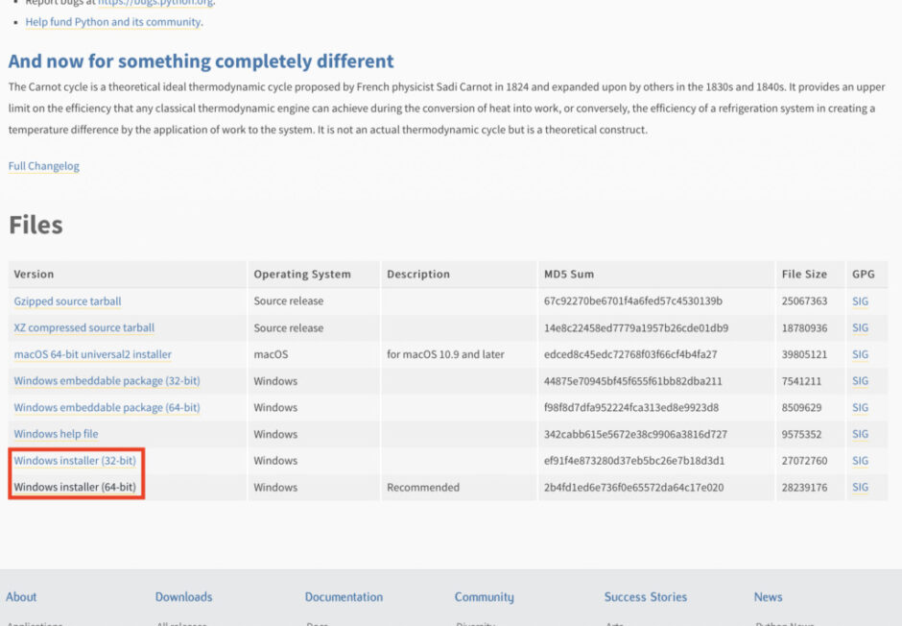Open Windows embeddable package (64-bit) link
Screen dimensions: 902x626
[x=107, y=408]
